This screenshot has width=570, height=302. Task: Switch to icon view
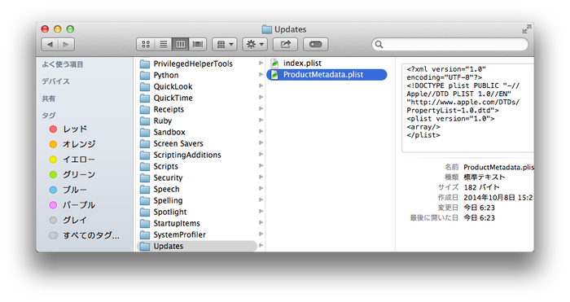click(146, 44)
